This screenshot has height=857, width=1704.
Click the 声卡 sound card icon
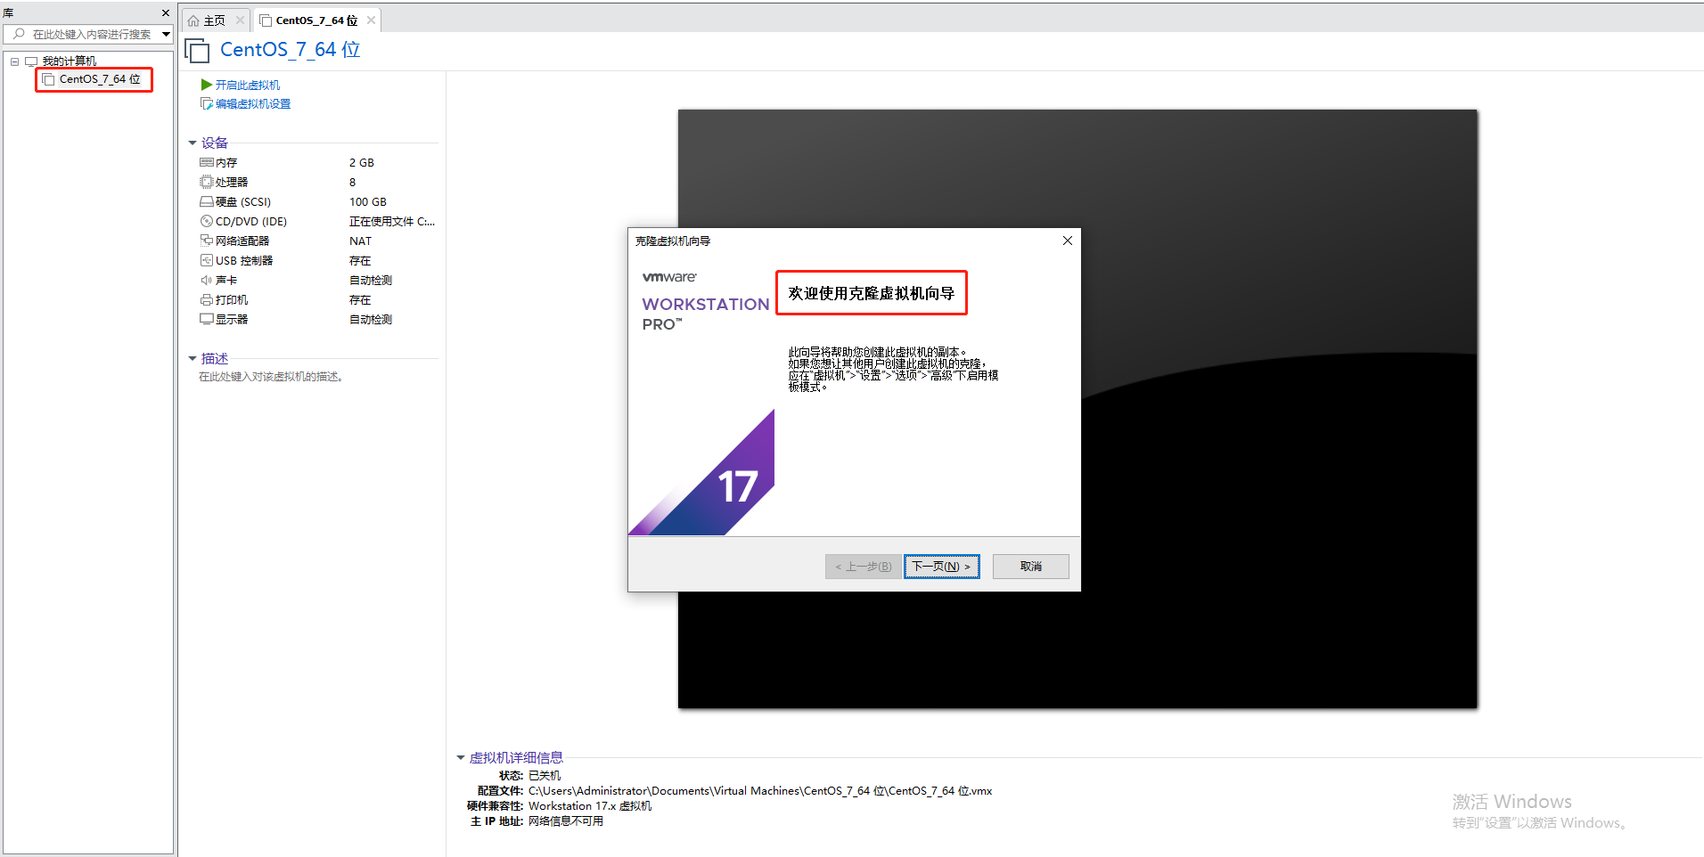pos(207,280)
